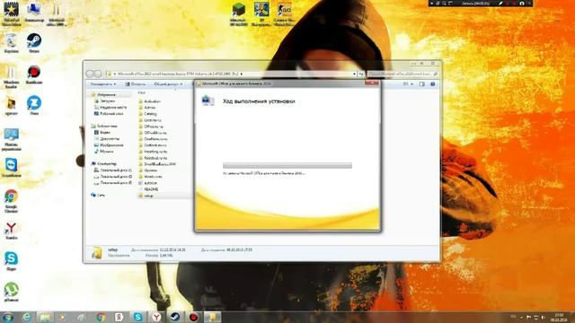575x323 pixels.
Task: Open the Control Panel (Панель управления) desktop icon
Action: [12, 140]
